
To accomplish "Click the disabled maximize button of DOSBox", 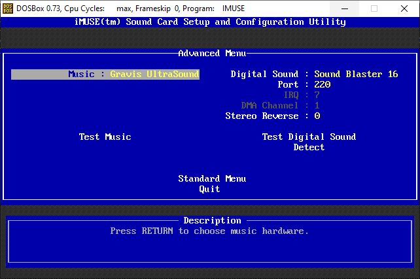I will coord(374,8).
